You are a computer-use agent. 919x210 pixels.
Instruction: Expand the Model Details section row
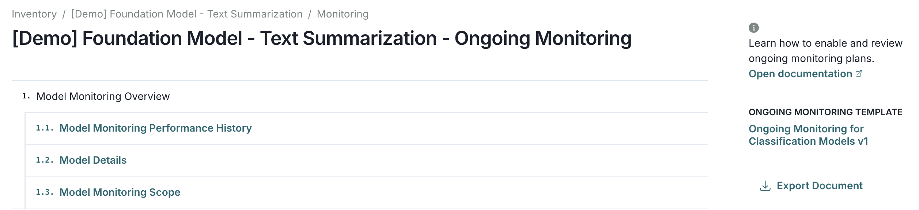(93, 160)
